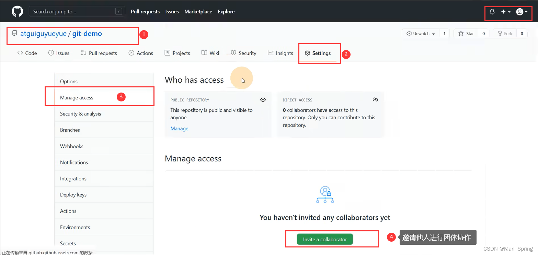Click the watchers count 1
This screenshot has width=538, height=255.
444,34
